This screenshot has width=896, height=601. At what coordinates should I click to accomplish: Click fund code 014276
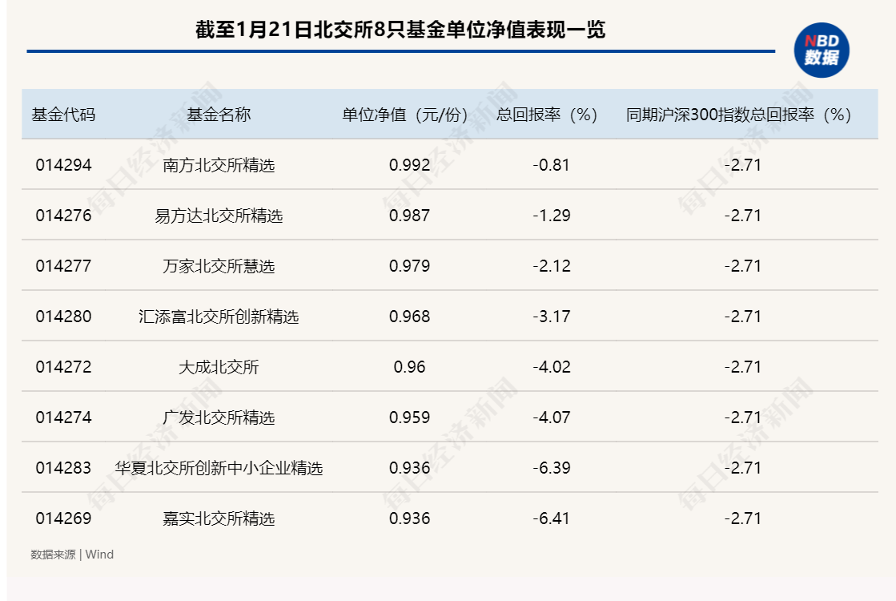63,216
